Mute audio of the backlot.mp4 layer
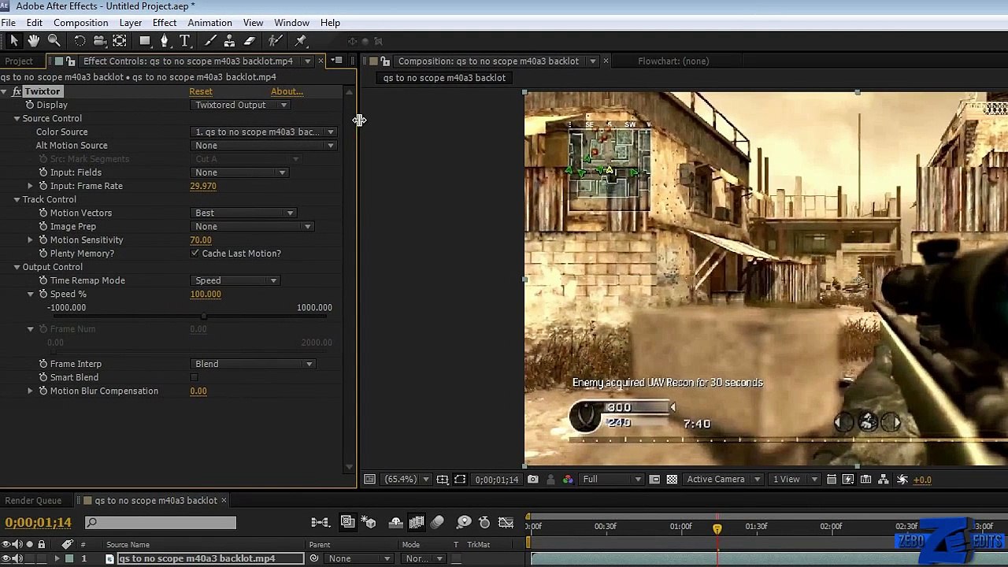Screen dimensions: 1008x567 click(x=17, y=558)
